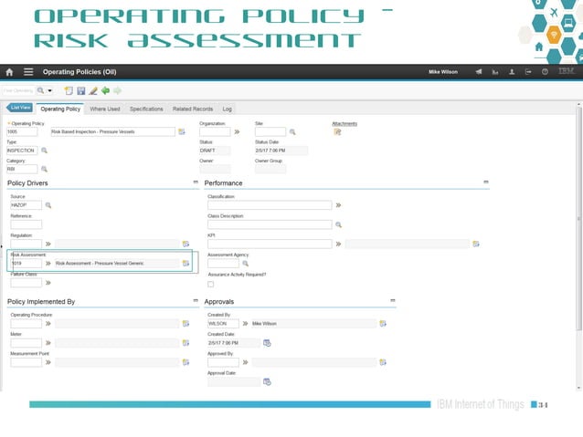Open the Regulation detail menu chevron

tap(48, 244)
